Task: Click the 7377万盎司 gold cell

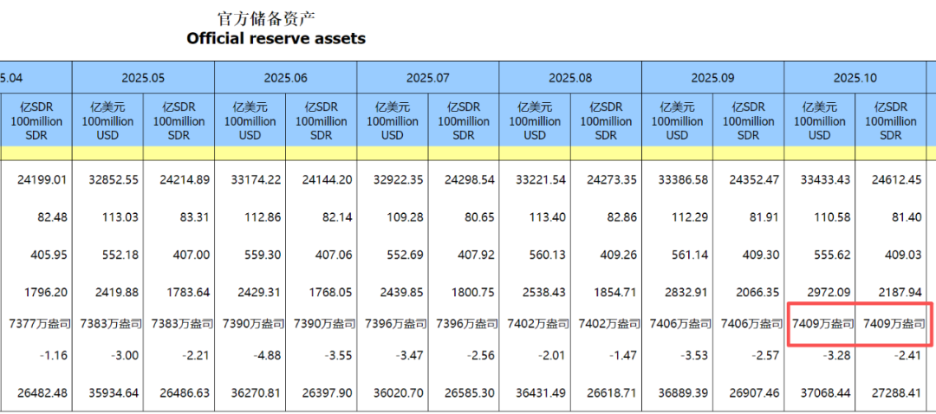Action: click(x=41, y=324)
